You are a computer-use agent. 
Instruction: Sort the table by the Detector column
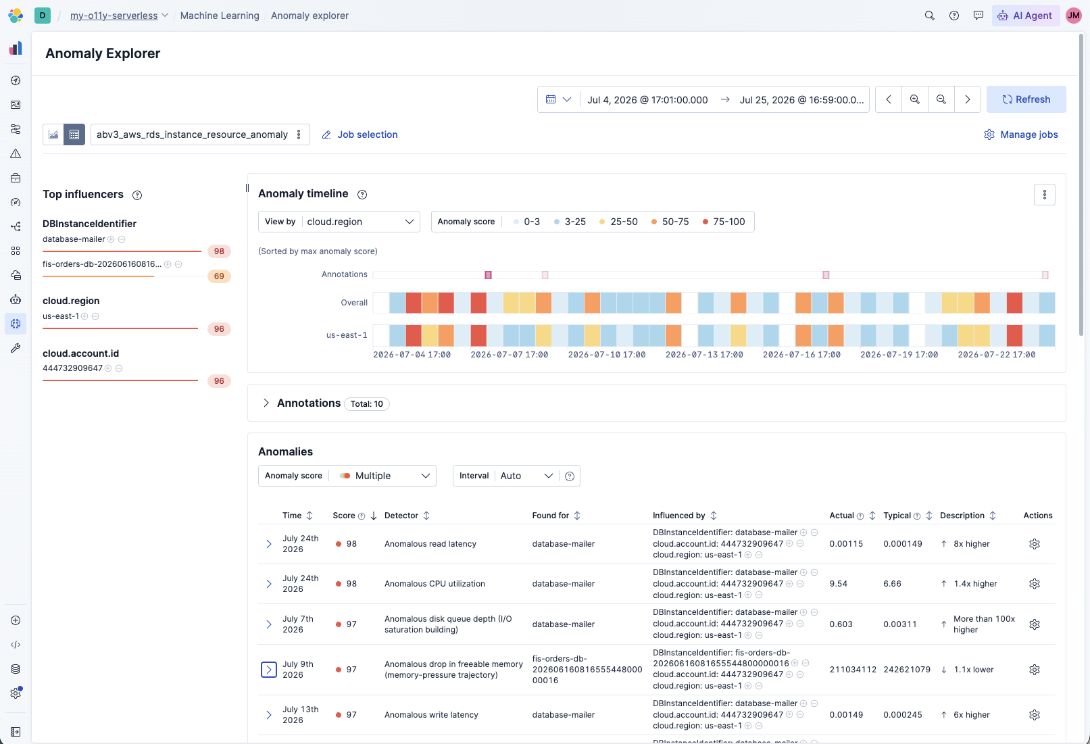407,516
